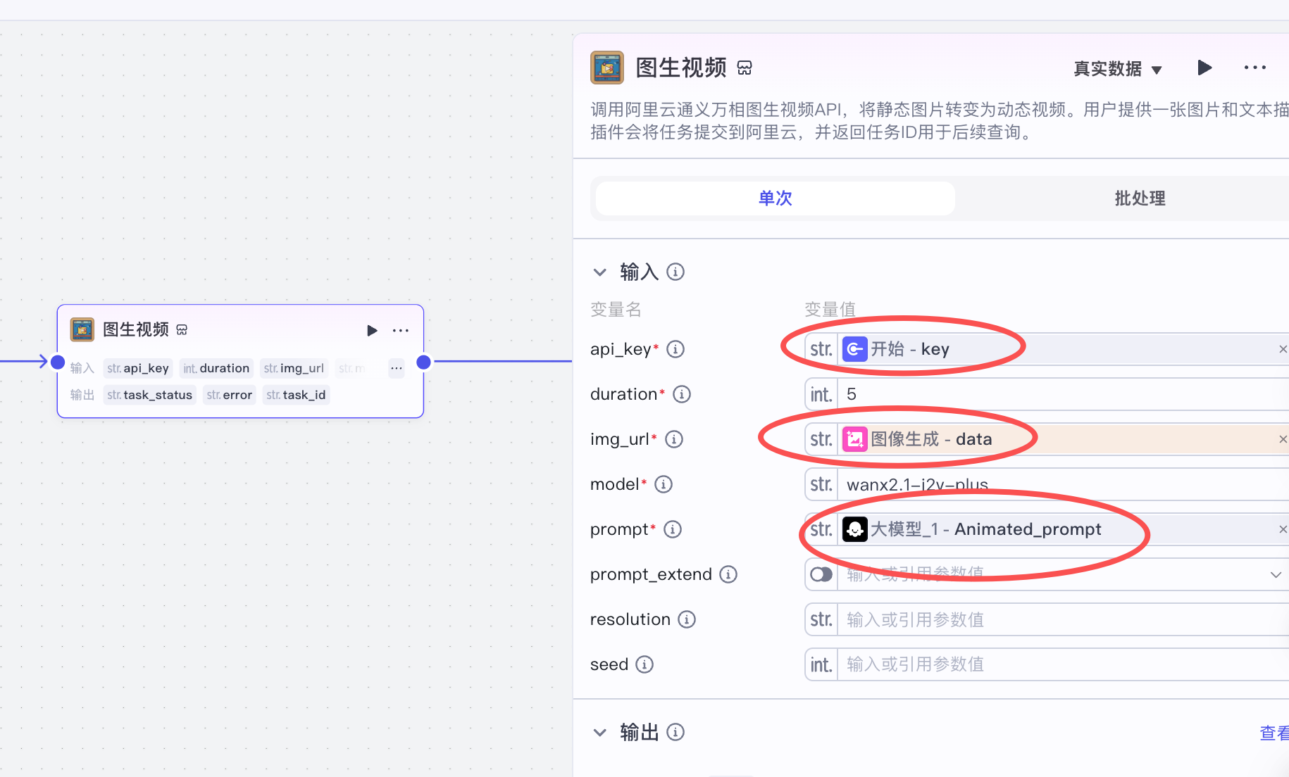Click info icon next to api_key

point(675,349)
